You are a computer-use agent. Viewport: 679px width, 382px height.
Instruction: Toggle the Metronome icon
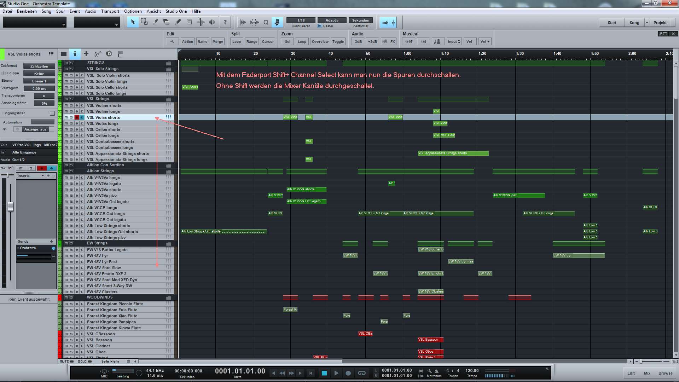pos(436,371)
